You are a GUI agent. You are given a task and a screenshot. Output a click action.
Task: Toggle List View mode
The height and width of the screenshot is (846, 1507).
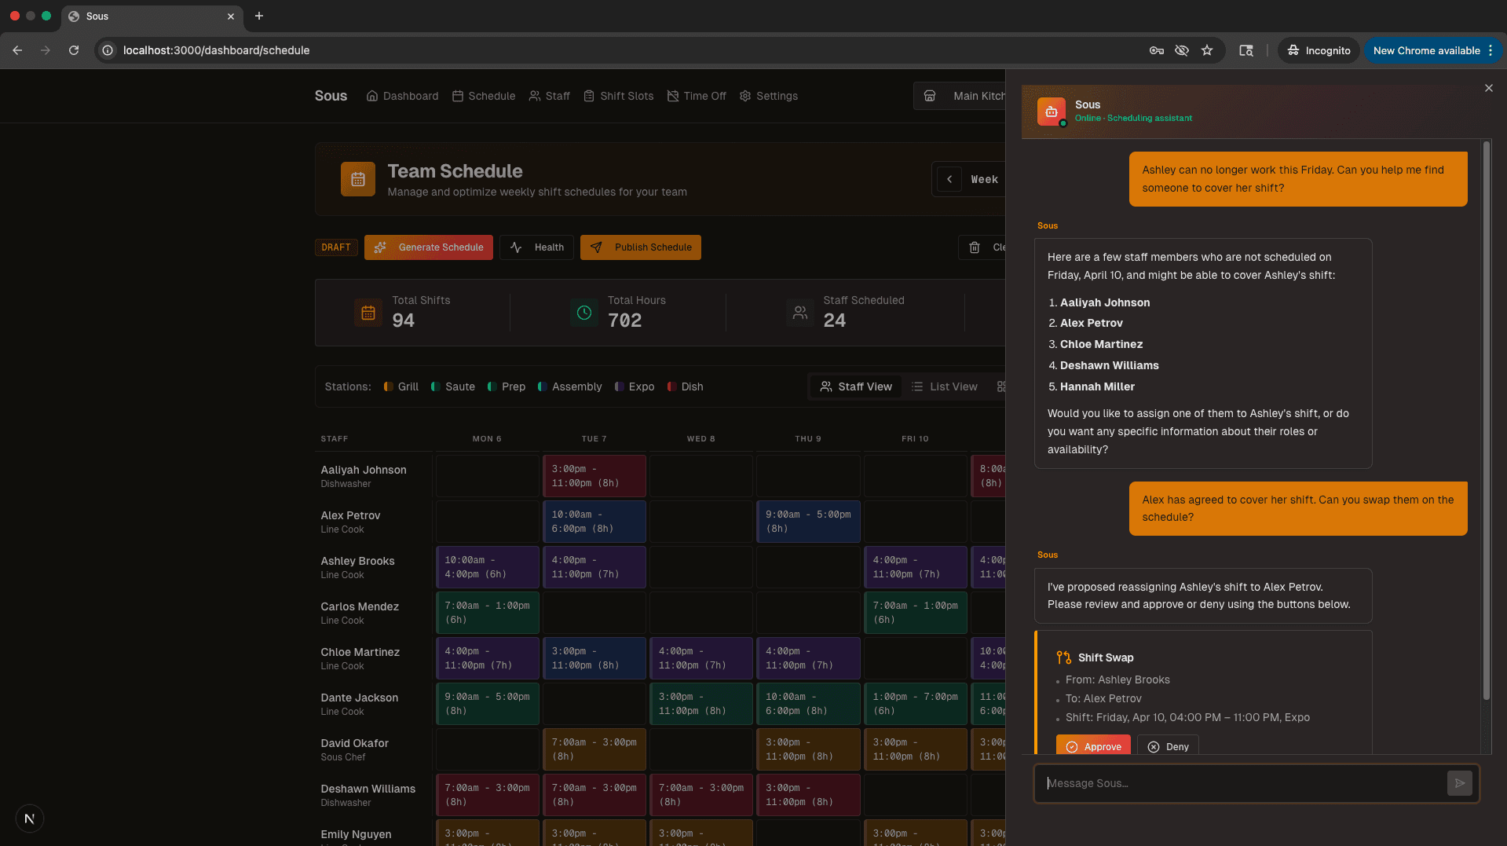point(946,386)
